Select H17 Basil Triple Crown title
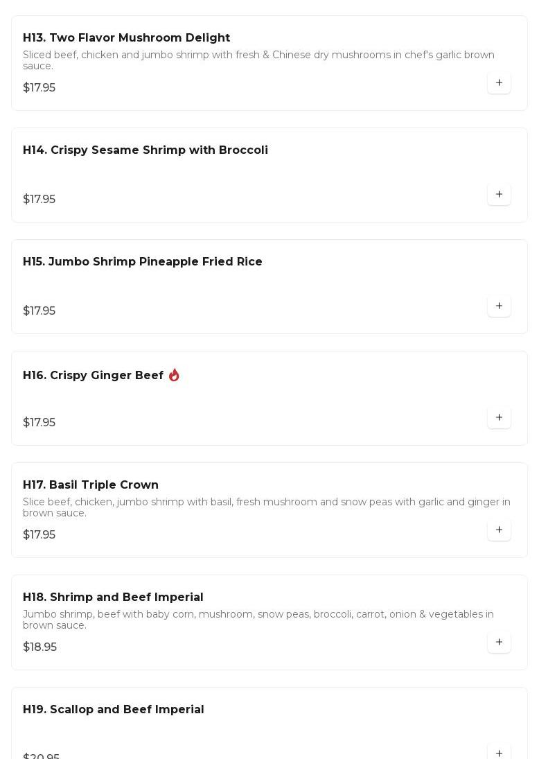Image resolution: width=539 pixels, height=759 pixels. click(91, 485)
